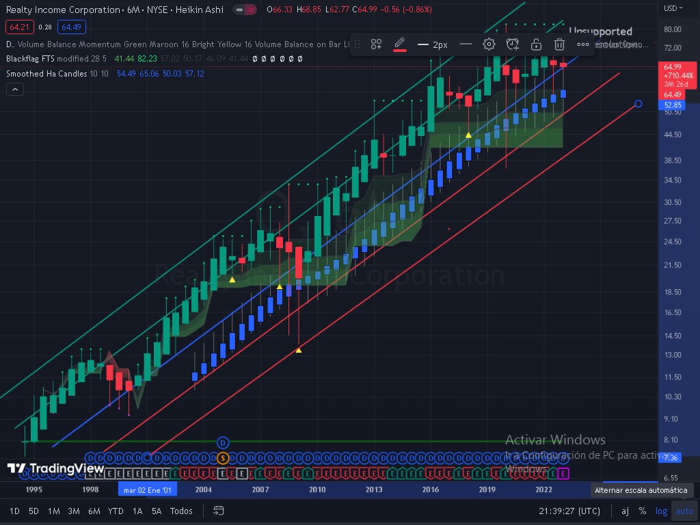Click the Realty Income Corporation symbol title
This screenshot has height=525, width=700.
tap(63, 10)
